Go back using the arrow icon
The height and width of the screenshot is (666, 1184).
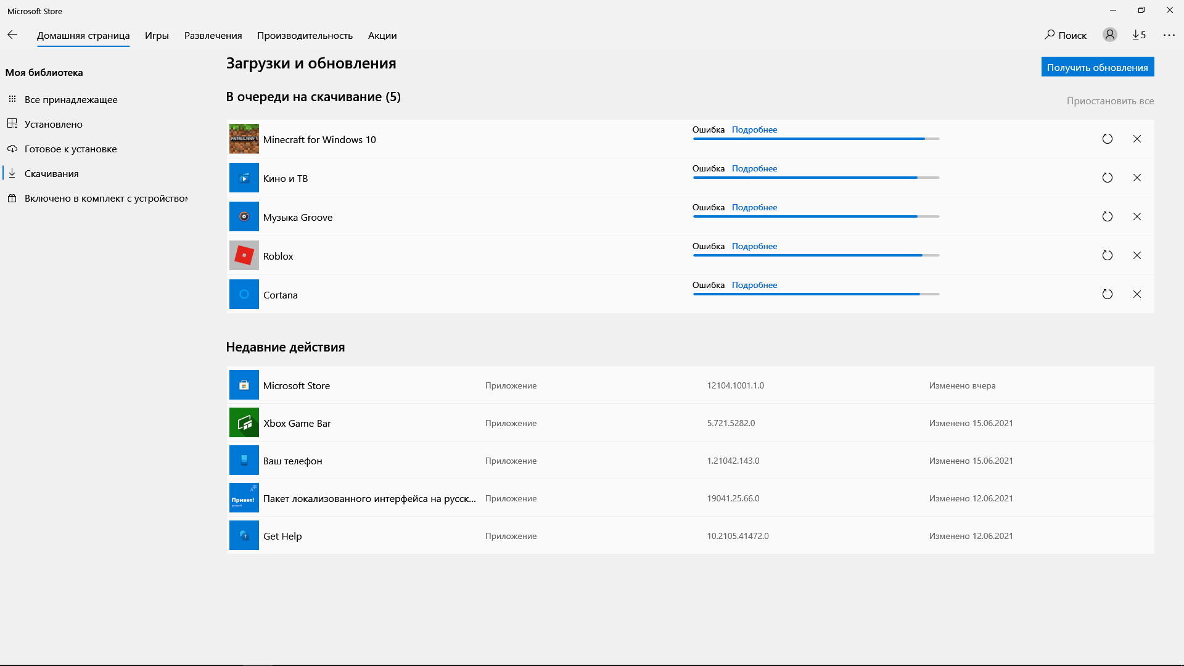click(x=12, y=35)
